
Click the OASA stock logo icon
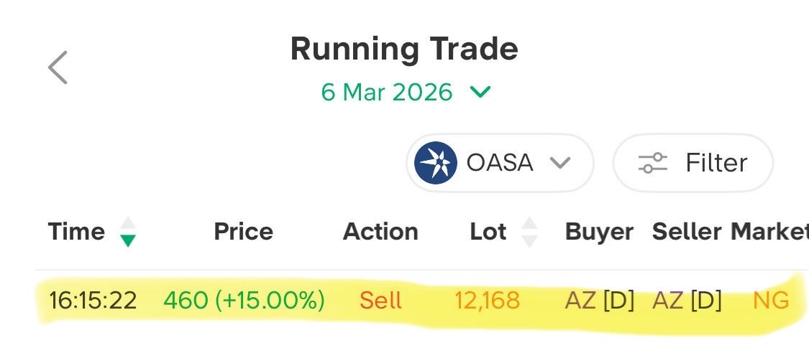(436, 163)
